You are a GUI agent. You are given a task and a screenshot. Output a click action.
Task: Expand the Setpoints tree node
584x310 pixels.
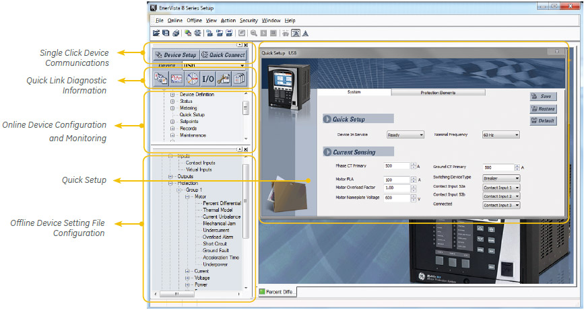coord(172,122)
